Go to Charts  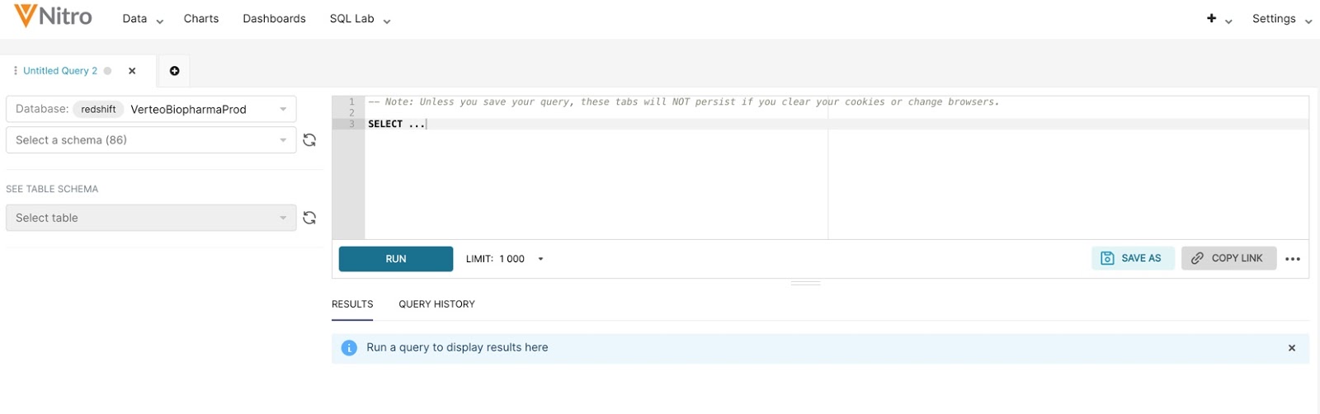pos(201,19)
